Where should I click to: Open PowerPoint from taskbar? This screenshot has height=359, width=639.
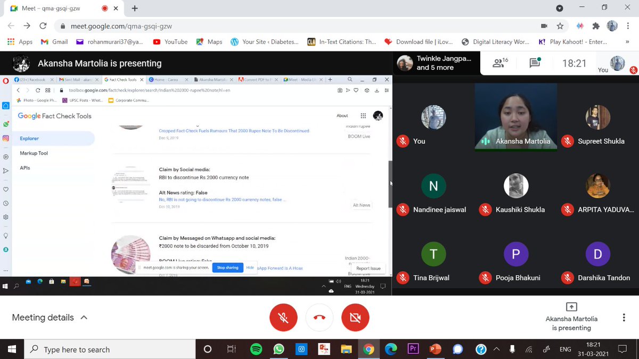tap(436, 349)
